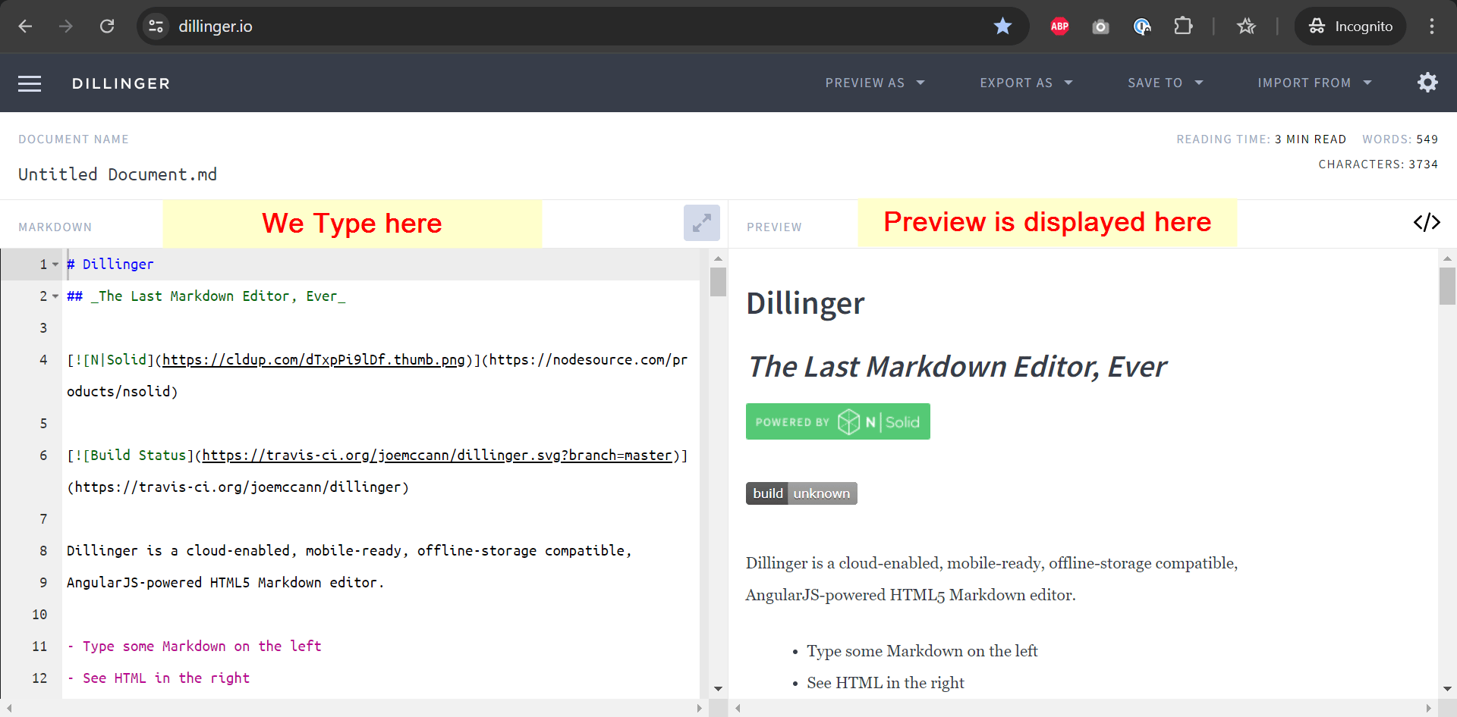
Task: Click the bookmark star in address bar
Action: tap(1002, 27)
